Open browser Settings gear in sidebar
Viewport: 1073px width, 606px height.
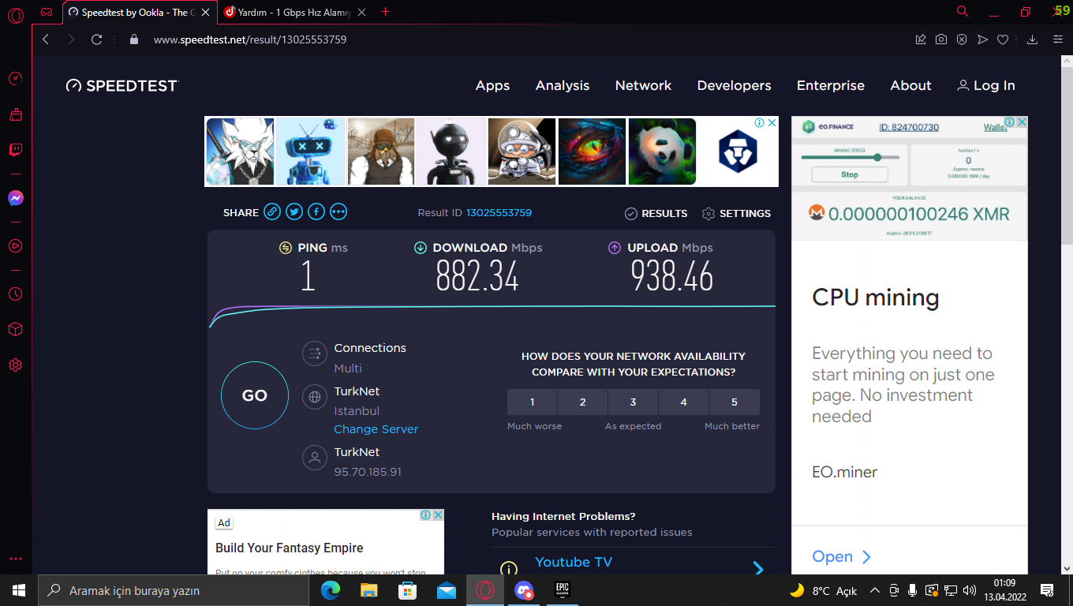pyautogui.click(x=16, y=365)
